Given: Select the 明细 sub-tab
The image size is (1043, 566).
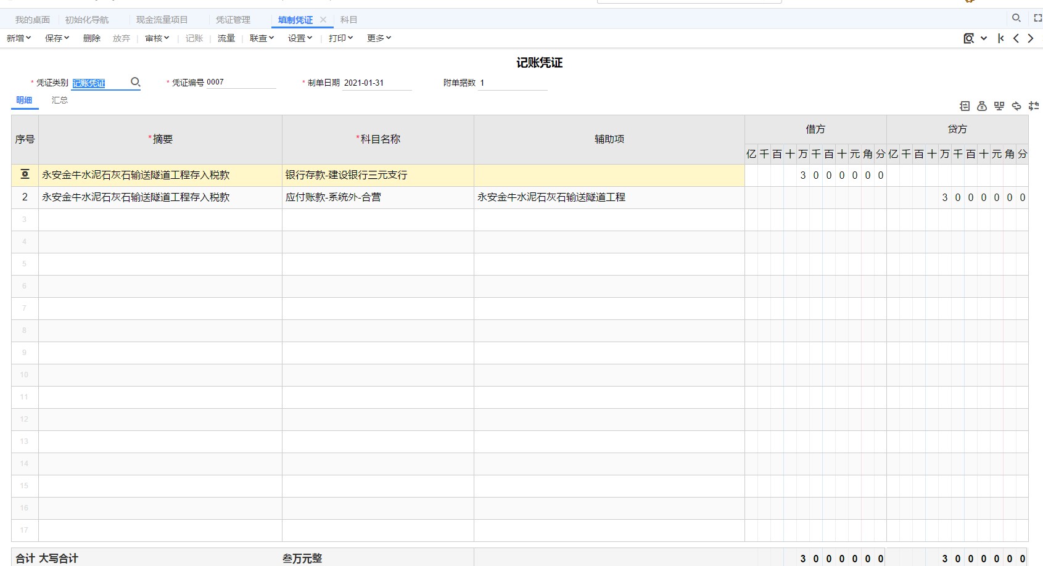Looking at the screenshot, I should [x=24, y=100].
